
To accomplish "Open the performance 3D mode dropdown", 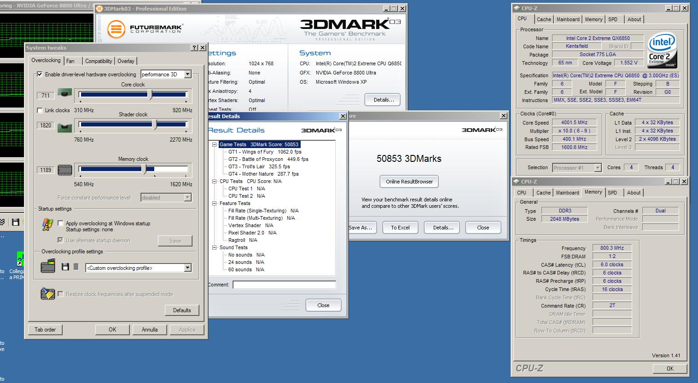I will click(187, 74).
